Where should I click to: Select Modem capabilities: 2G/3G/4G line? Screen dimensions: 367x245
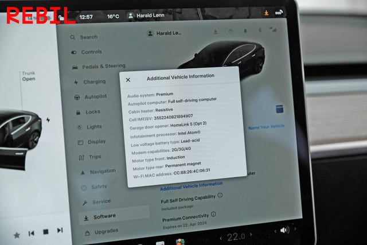pyautogui.click(x=161, y=151)
